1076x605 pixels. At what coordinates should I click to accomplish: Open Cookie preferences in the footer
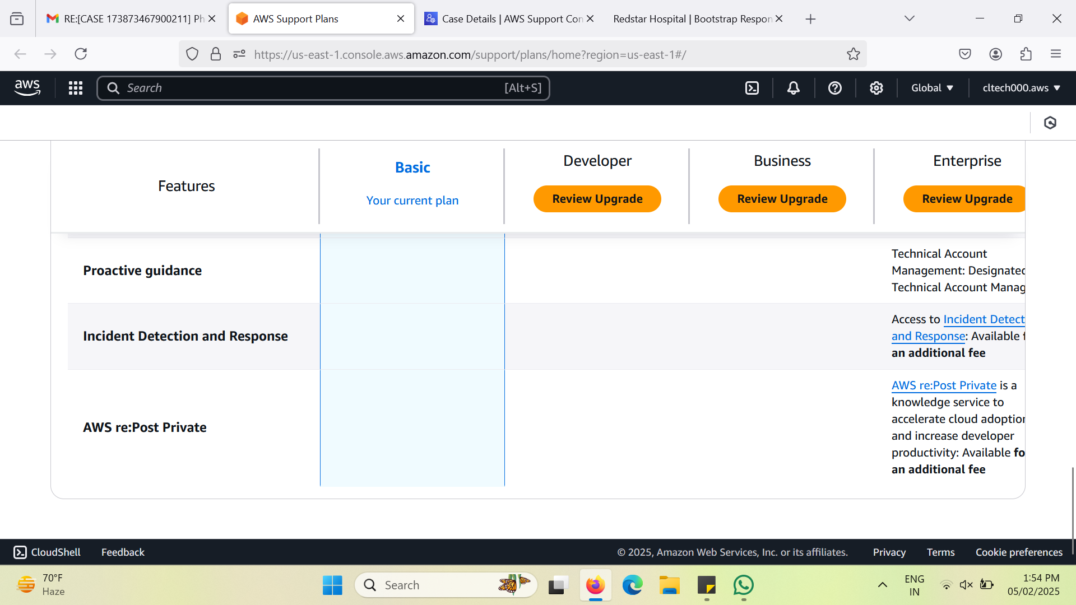point(1019,552)
